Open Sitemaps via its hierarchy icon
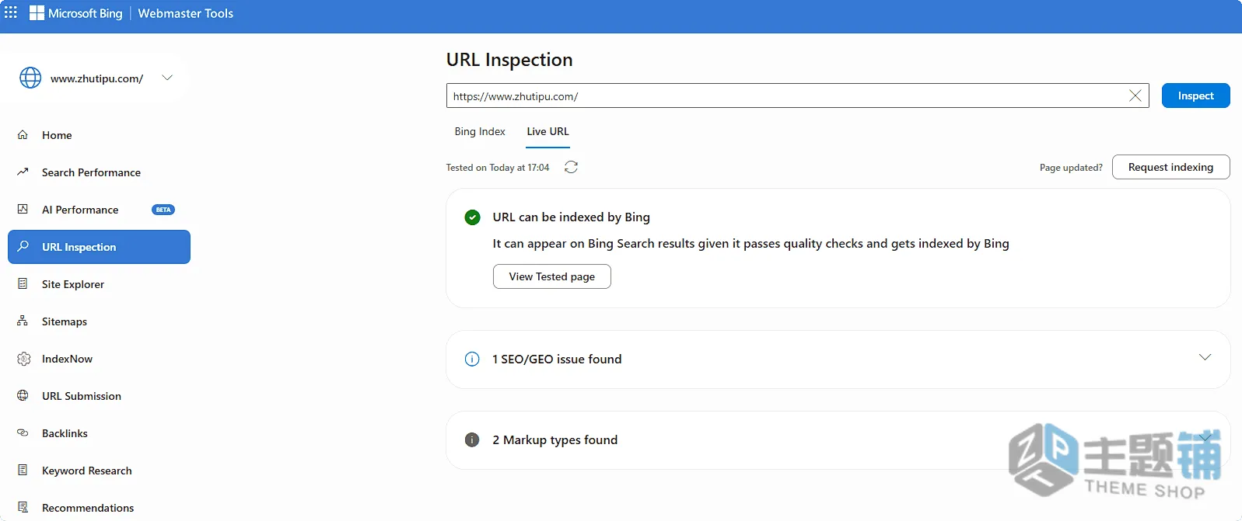 23,321
